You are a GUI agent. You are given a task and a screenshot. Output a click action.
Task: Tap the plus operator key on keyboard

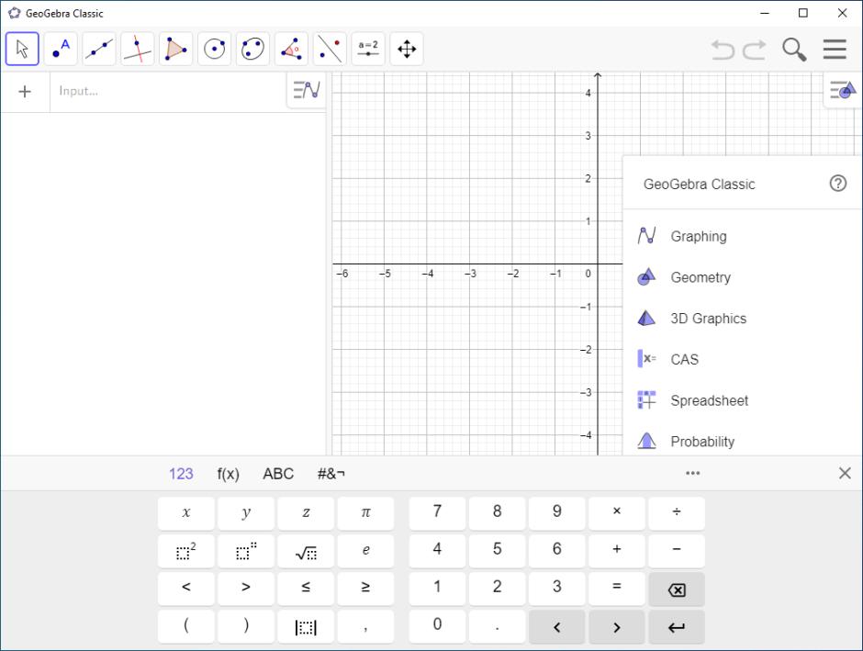[x=616, y=551]
